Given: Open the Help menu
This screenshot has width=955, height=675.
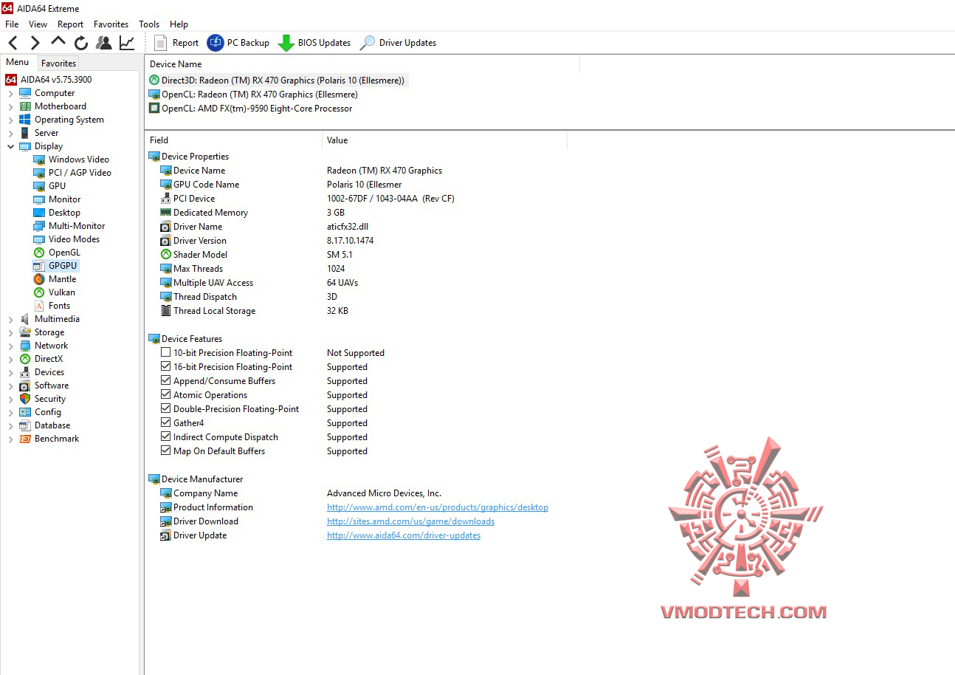Looking at the screenshot, I should point(179,24).
